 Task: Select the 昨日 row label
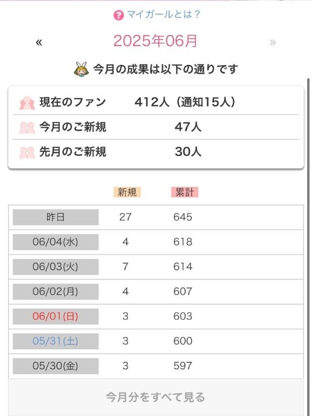(56, 217)
